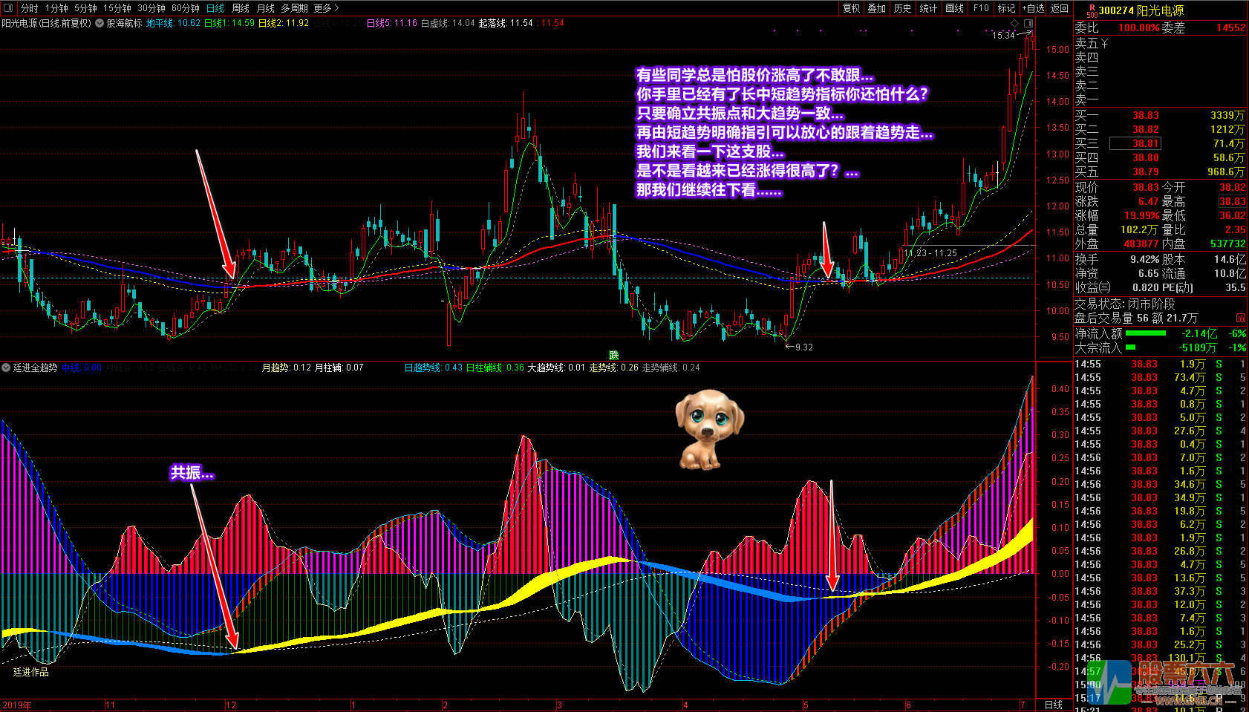Toggle 标记 mark option

click(1006, 8)
